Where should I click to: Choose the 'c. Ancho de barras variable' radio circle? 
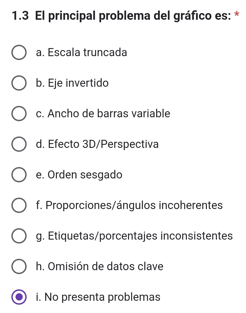(x=19, y=114)
